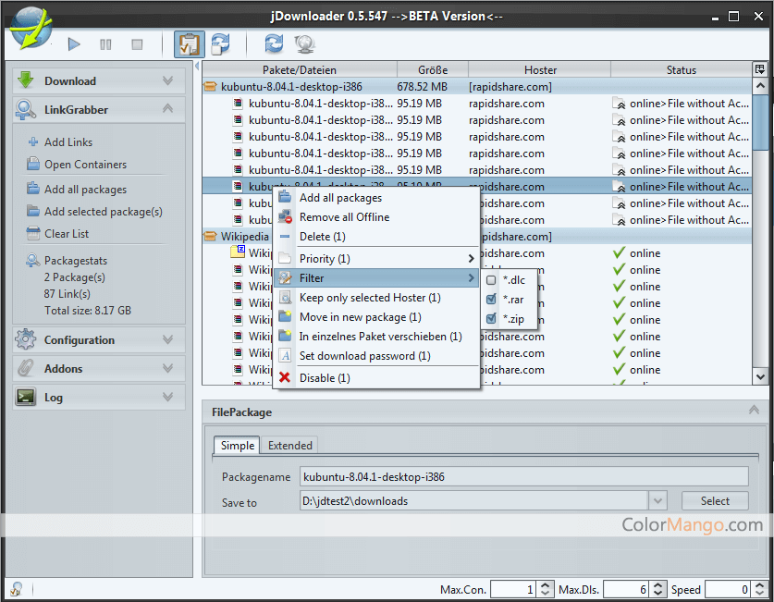Increase Max.Dls. with the stepper arrow

click(x=659, y=585)
